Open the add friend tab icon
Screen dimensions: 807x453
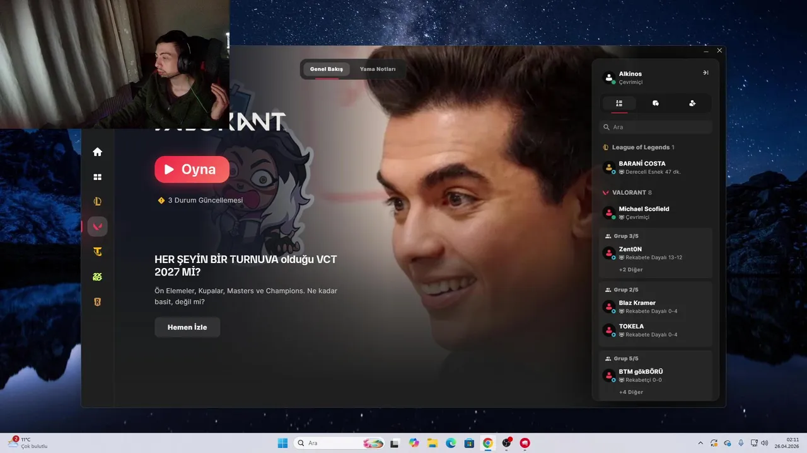pyautogui.click(x=692, y=103)
